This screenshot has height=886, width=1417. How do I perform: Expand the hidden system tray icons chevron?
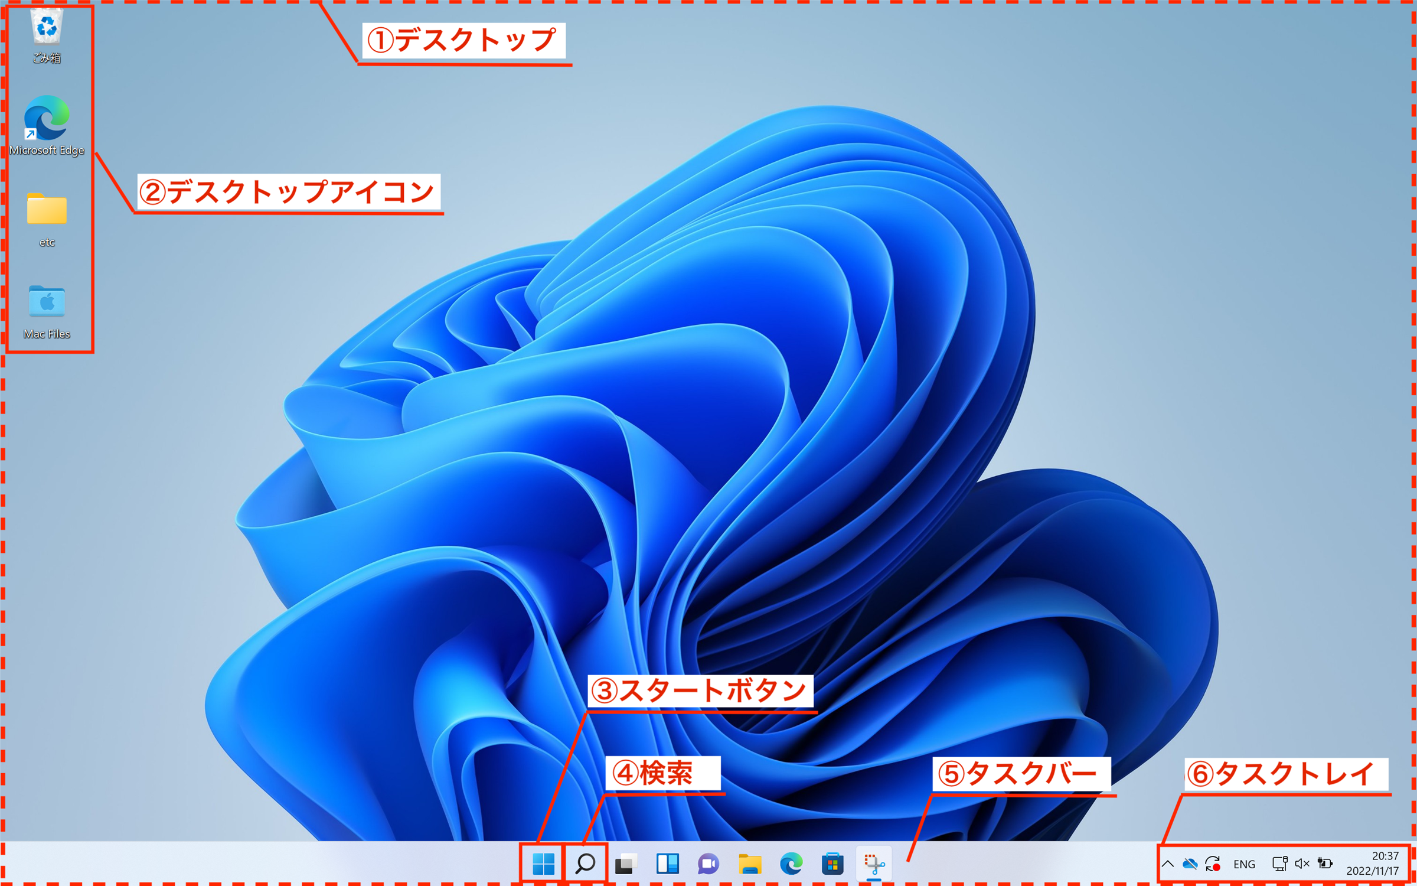(x=1167, y=864)
